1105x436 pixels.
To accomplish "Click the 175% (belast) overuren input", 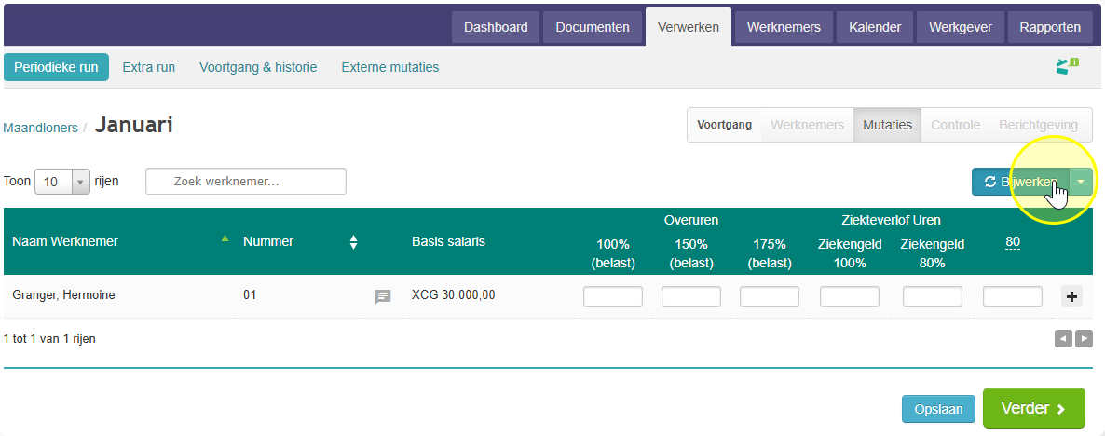I will tap(770, 296).
